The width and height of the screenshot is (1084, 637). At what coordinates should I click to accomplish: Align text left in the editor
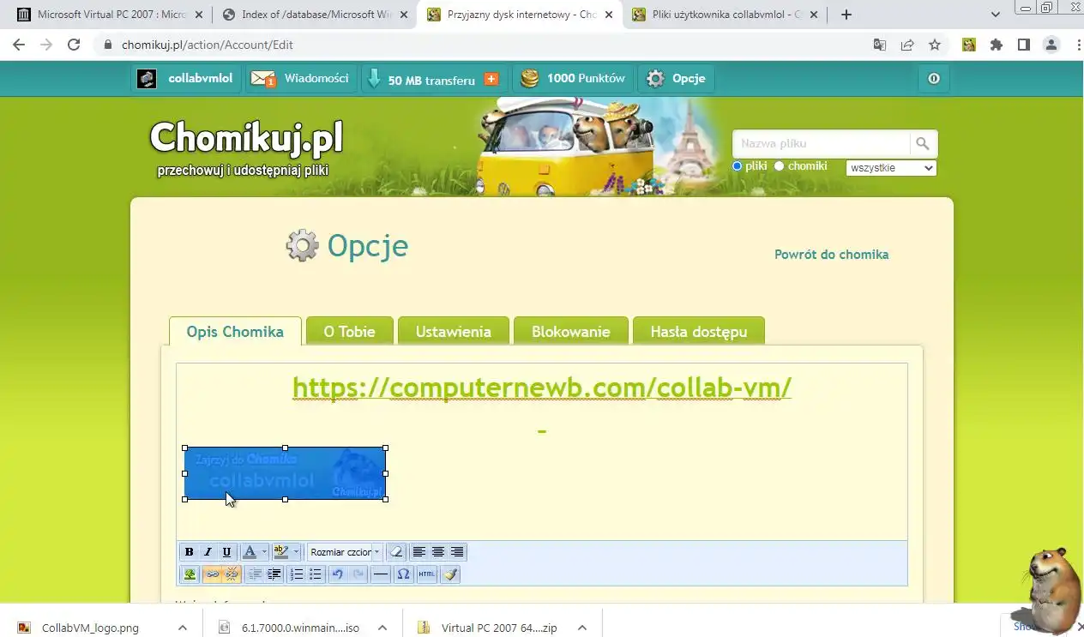(419, 552)
